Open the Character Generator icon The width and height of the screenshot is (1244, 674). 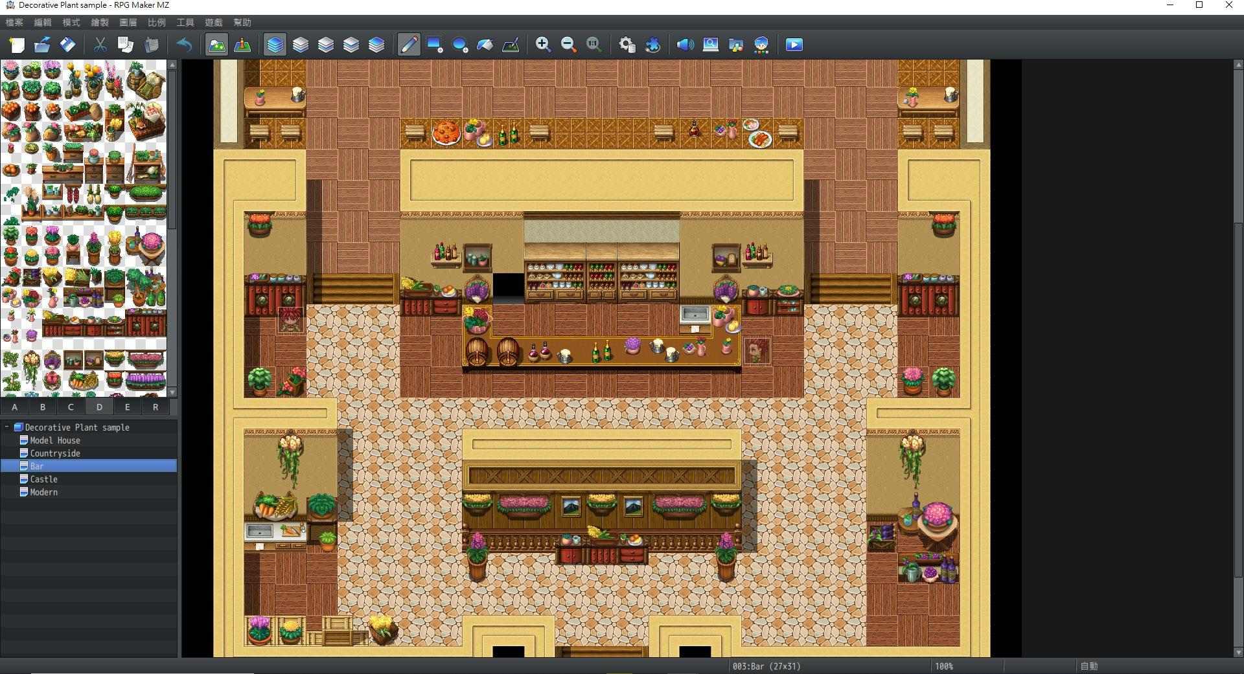761,45
